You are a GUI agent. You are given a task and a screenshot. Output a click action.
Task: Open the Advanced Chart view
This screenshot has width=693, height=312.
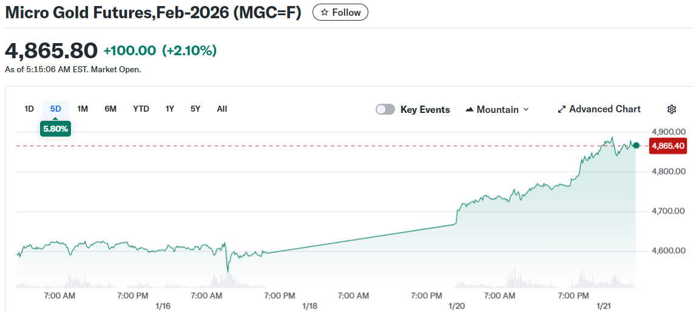point(599,109)
